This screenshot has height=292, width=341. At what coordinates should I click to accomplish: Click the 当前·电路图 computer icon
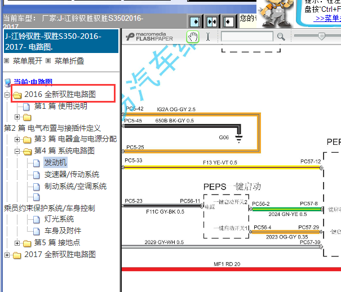[8, 82]
